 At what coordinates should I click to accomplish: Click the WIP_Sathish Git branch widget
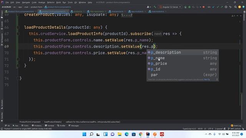[x=234, y=129]
